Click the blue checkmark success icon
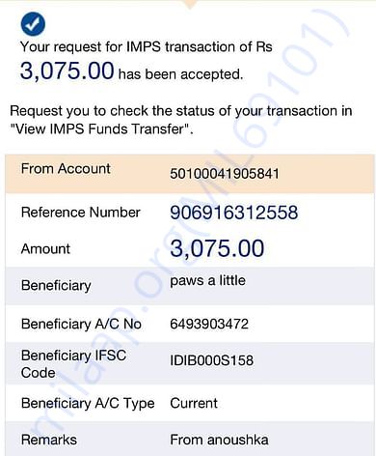 tap(33, 24)
